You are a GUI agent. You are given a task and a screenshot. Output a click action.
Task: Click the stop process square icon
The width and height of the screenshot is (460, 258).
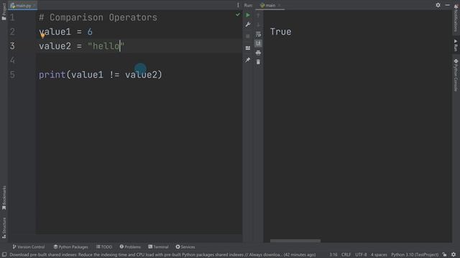coord(248,37)
